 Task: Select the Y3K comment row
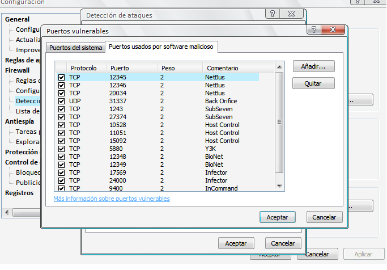[x=158, y=149]
